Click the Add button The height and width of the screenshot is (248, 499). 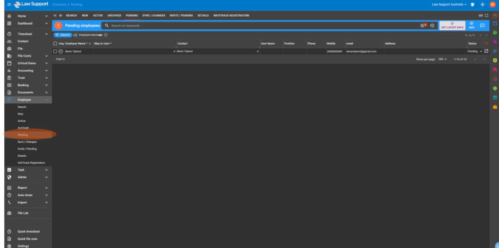click(x=471, y=25)
